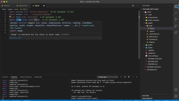Switch to the index.js editor tab
The width and height of the screenshot is (179, 101).
click(7, 6)
